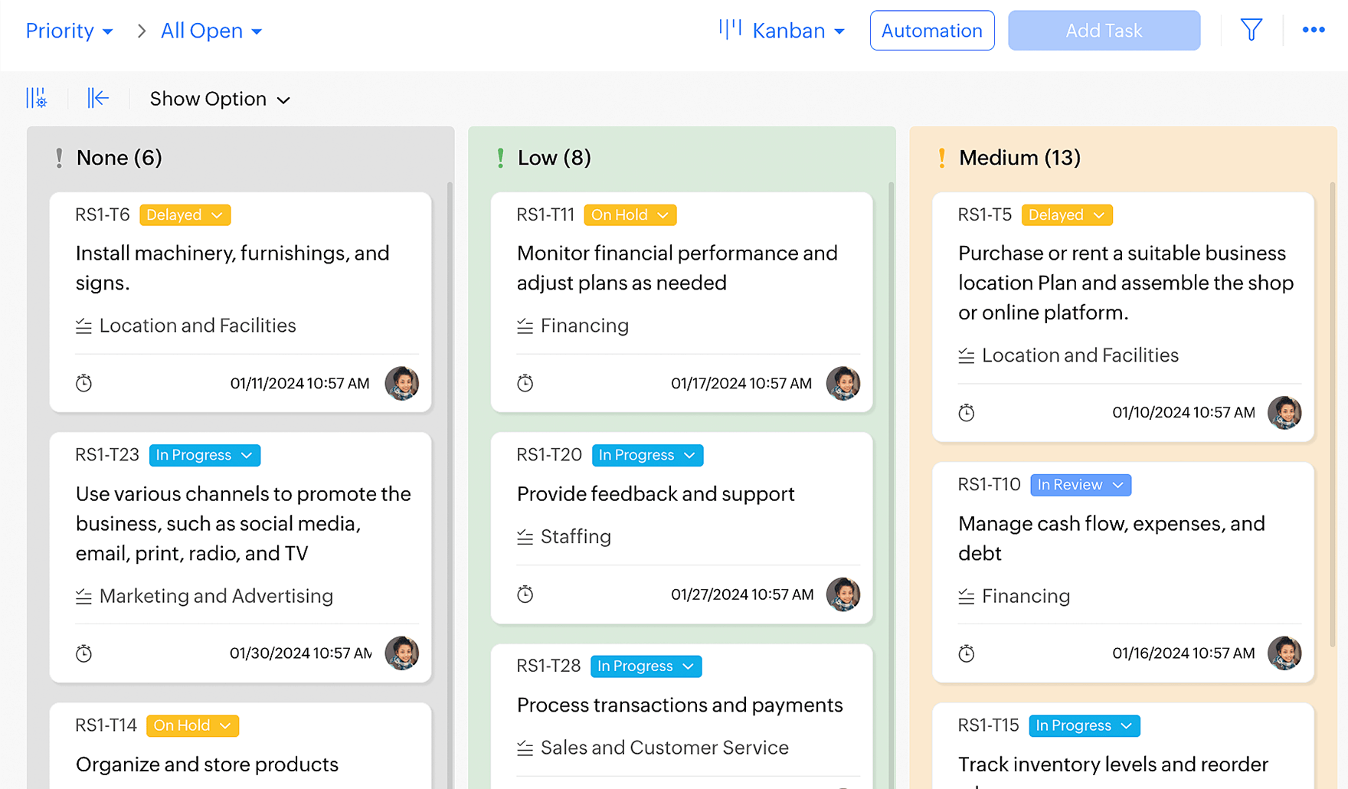
Task: Click the assignee avatar on task RS1-T11
Action: point(842,383)
